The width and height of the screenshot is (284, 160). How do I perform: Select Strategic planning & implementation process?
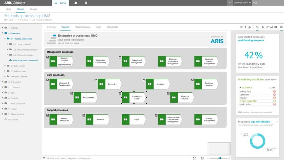click(61, 61)
